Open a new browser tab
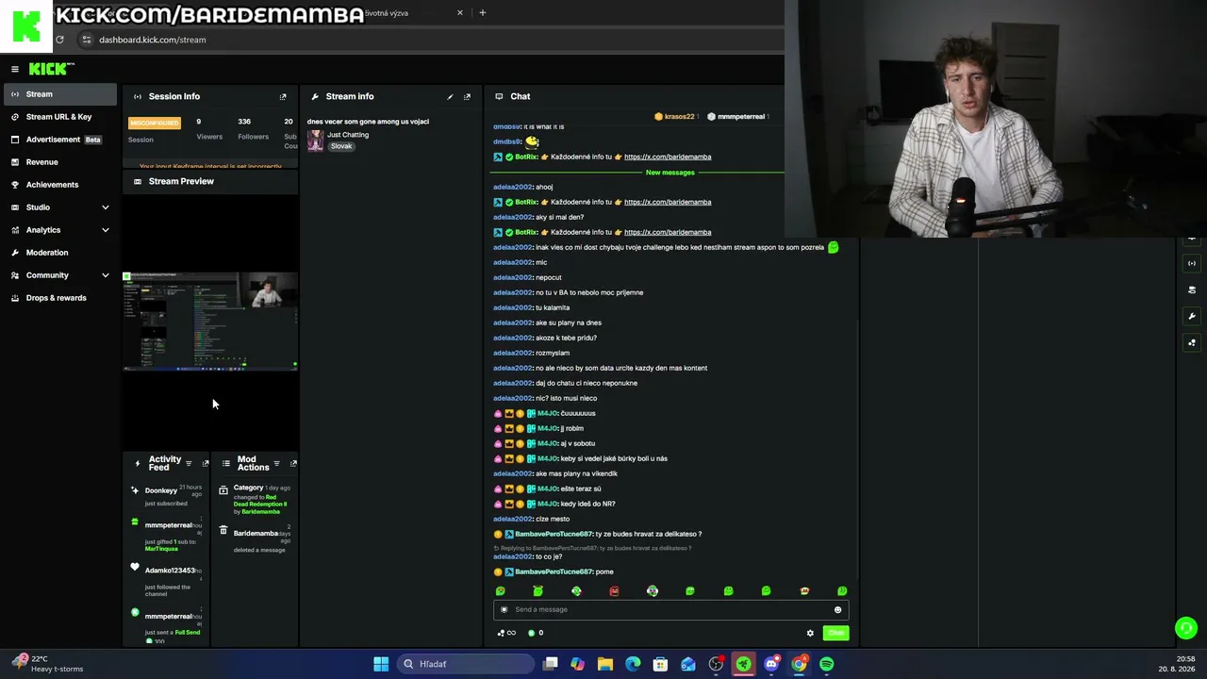 coord(482,13)
